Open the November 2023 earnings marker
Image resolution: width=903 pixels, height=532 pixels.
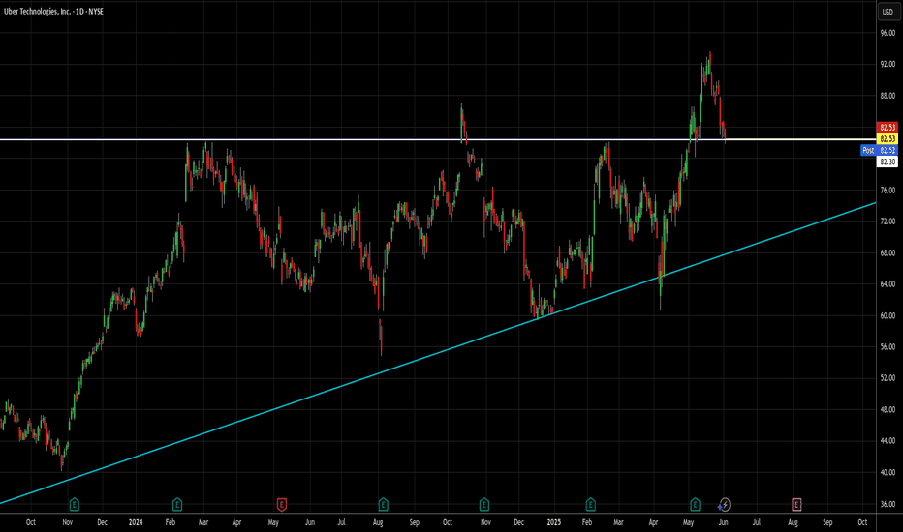click(75, 505)
